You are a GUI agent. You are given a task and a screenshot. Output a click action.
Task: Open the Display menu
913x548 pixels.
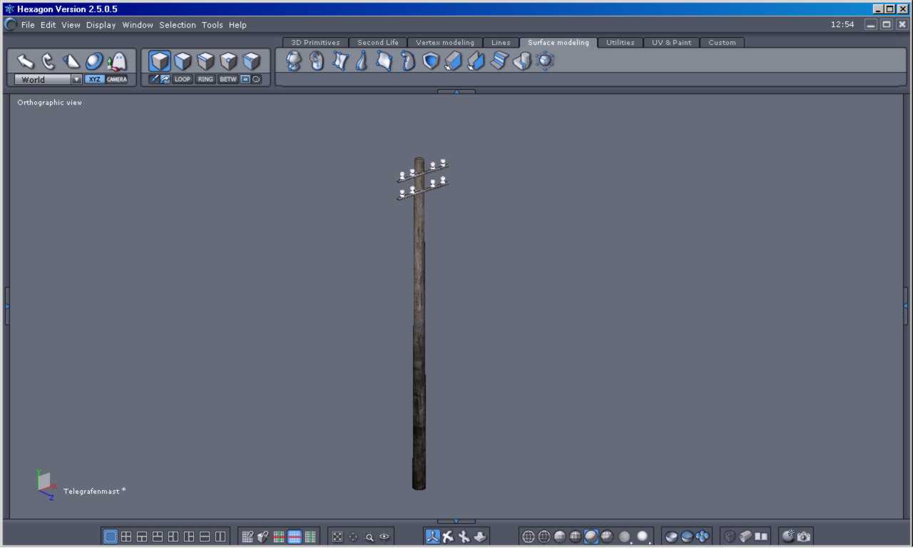(101, 25)
